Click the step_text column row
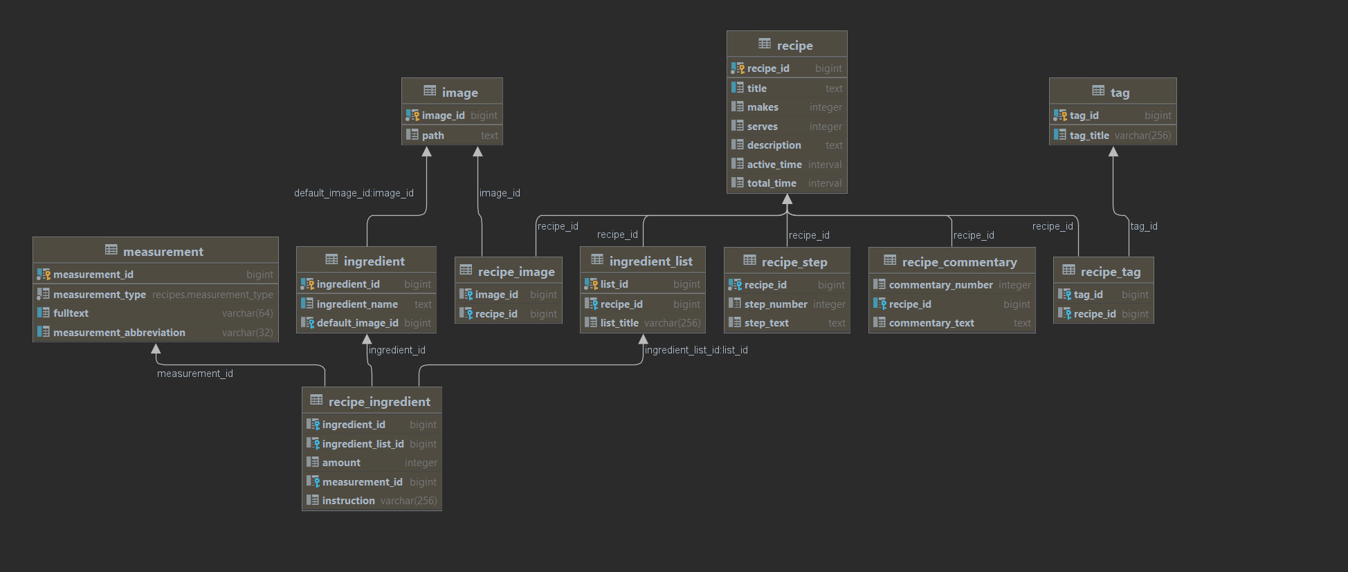1348x572 pixels. (x=787, y=323)
